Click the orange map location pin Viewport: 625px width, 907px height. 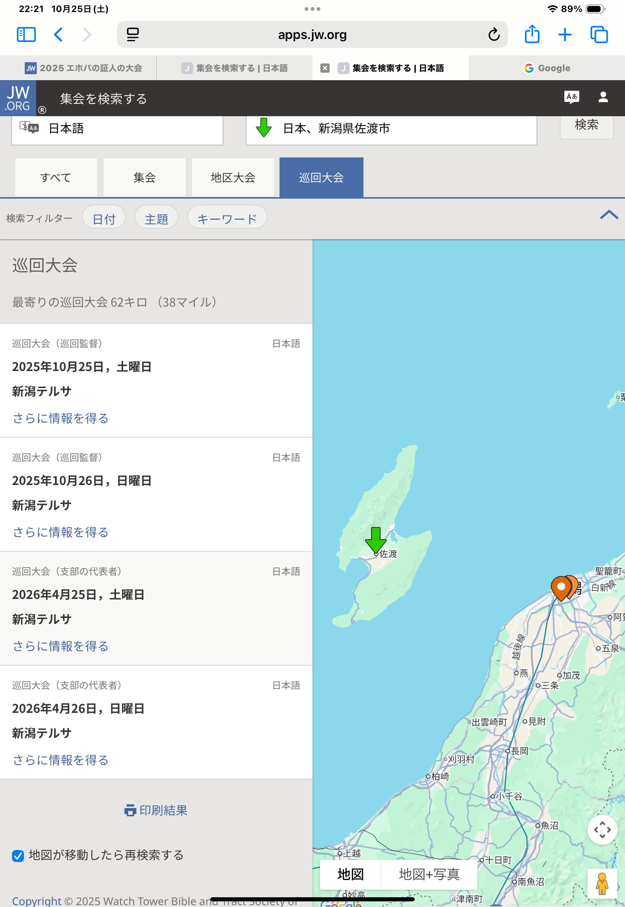coord(561,587)
